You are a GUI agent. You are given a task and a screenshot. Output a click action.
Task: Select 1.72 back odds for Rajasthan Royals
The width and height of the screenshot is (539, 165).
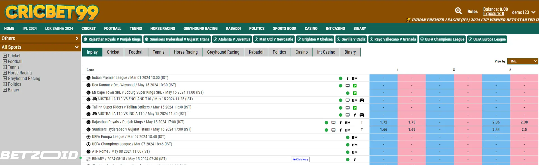(383, 122)
